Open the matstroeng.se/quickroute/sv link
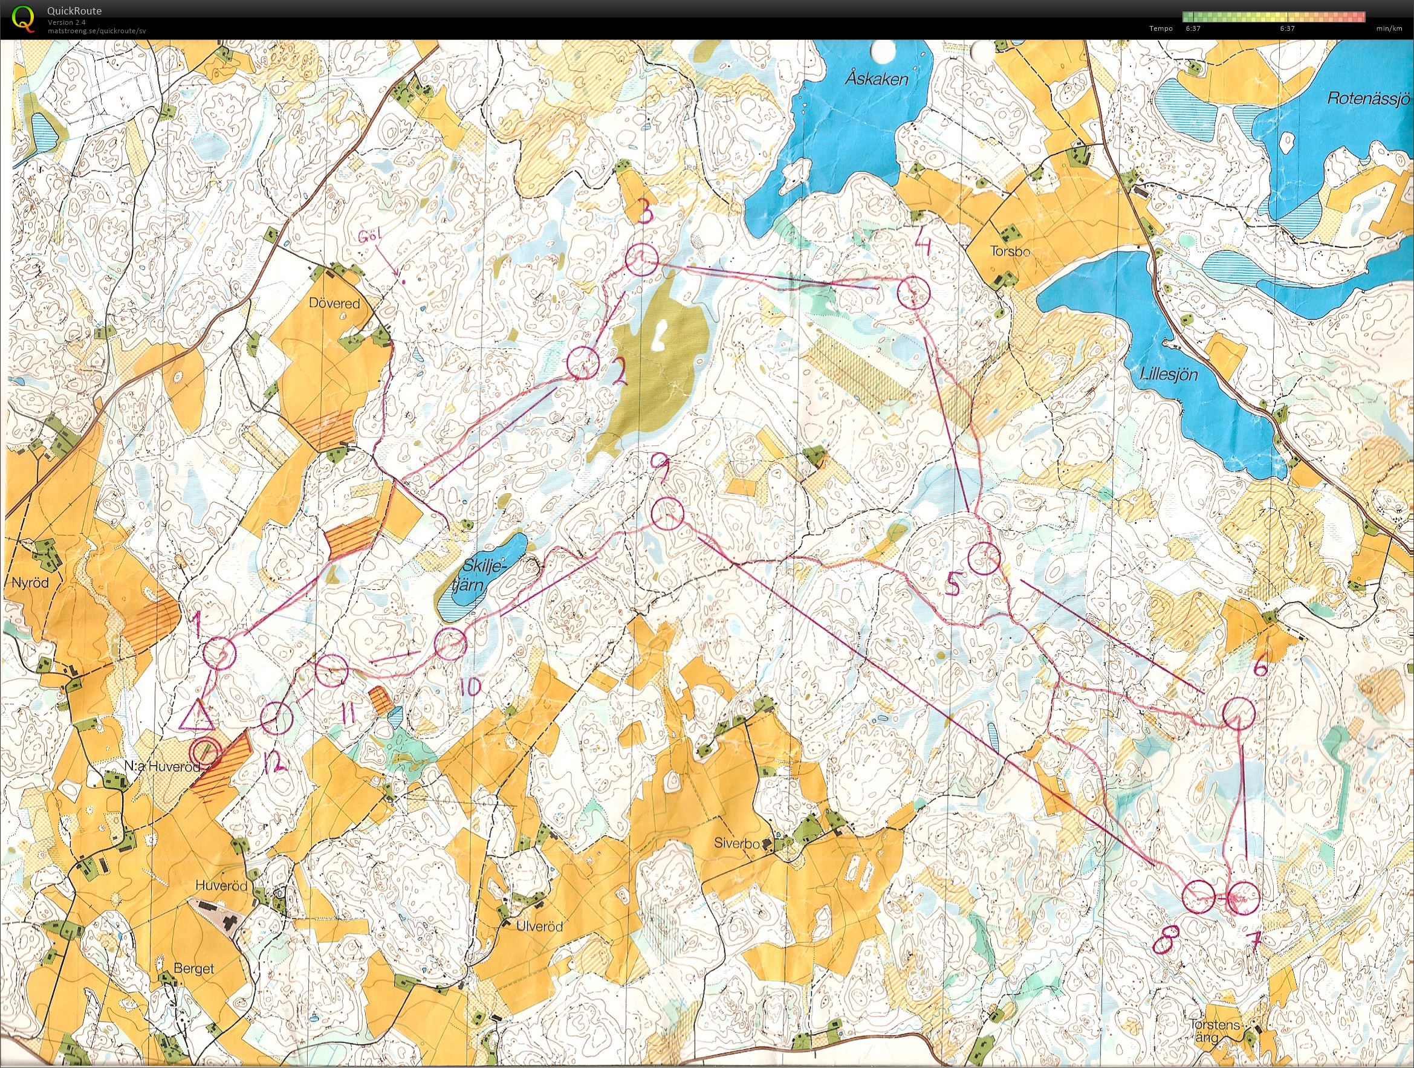 (97, 31)
